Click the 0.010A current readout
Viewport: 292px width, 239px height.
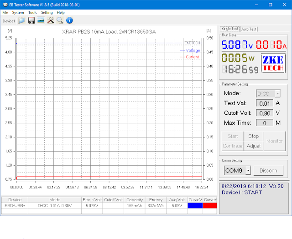pos(271,45)
